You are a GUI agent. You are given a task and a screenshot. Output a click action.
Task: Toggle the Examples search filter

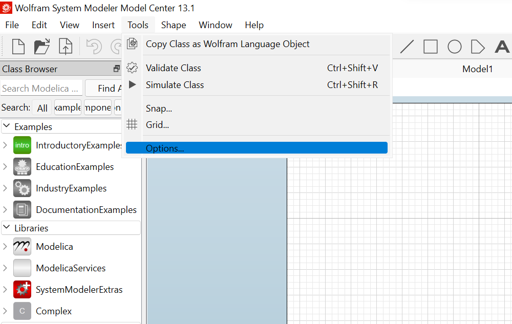pos(68,107)
